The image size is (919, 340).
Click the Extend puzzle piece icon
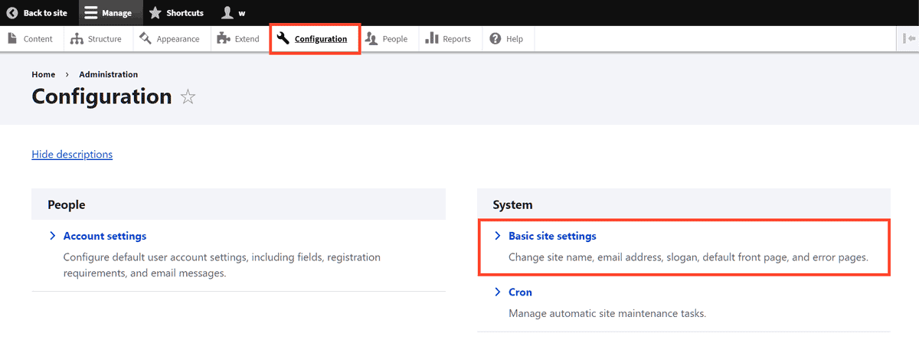223,39
